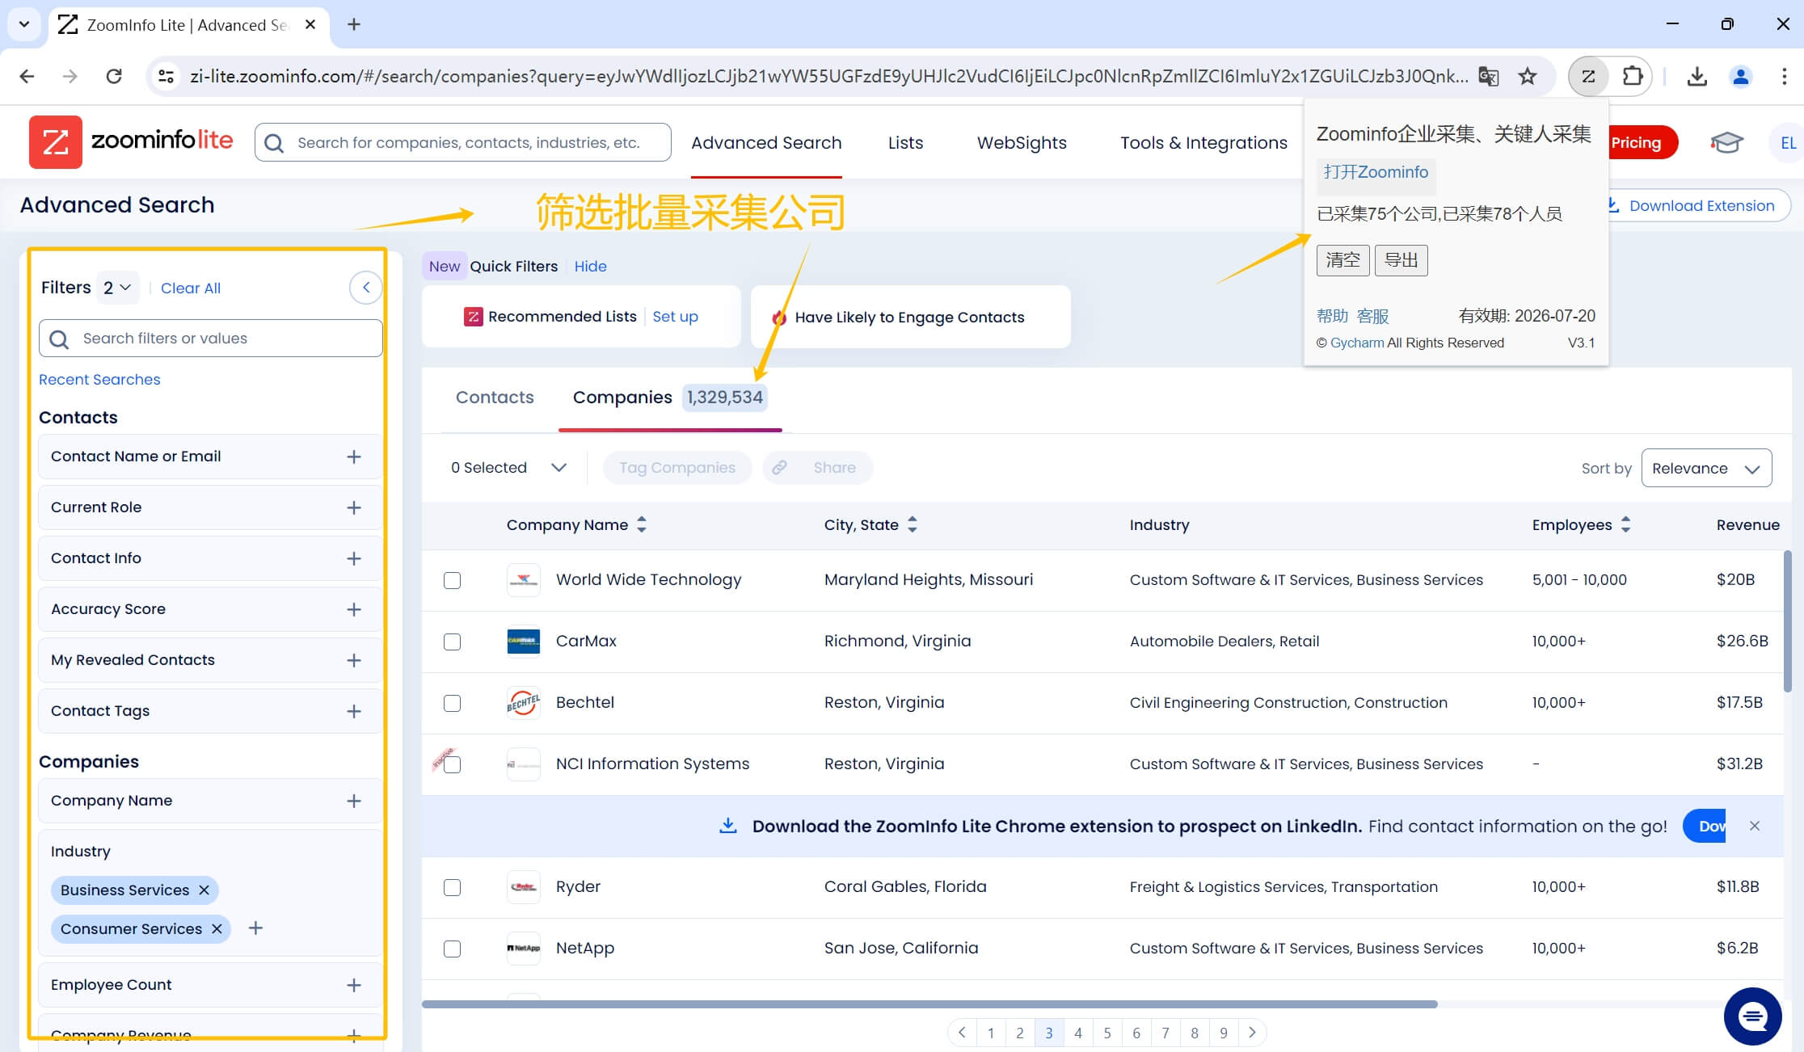Open the Chrome extensions puzzle icon
The height and width of the screenshot is (1052, 1804).
click(1633, 76)
